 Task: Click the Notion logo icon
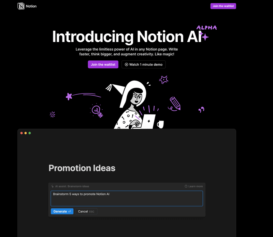tap(20, 6)
